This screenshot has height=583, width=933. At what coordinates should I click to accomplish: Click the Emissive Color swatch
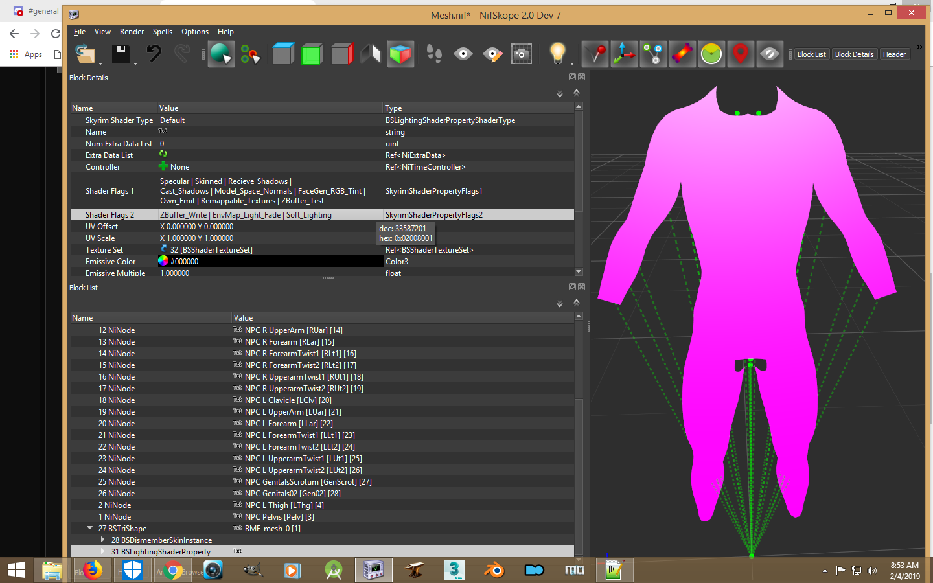(x=163, y=261)
